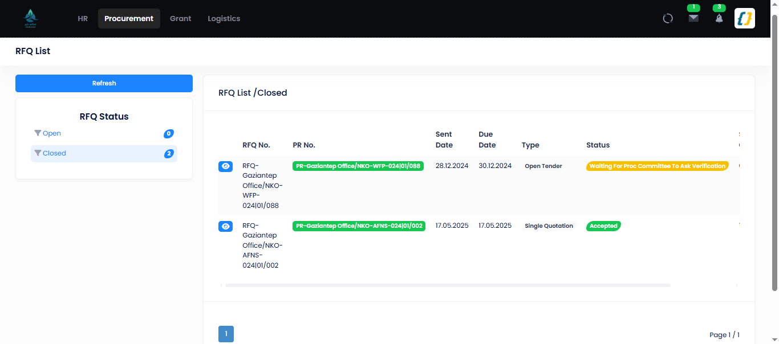Click the RFQ No. column header
Screen dimensions: 779x344
tap(256, 145)
